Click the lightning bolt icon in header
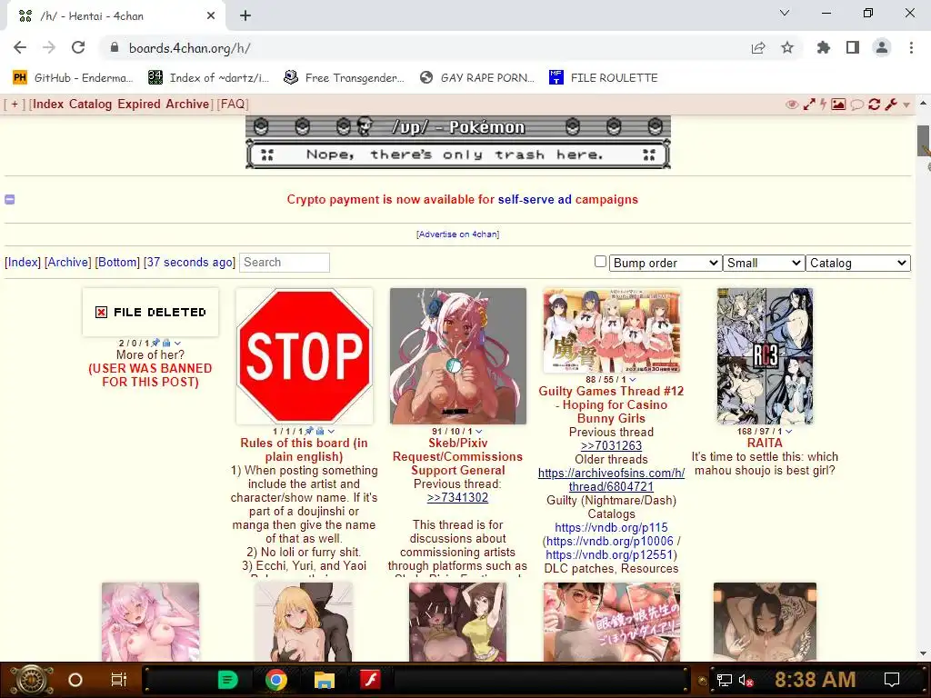Viewport: 931px width, 698px height. (823, 105)
